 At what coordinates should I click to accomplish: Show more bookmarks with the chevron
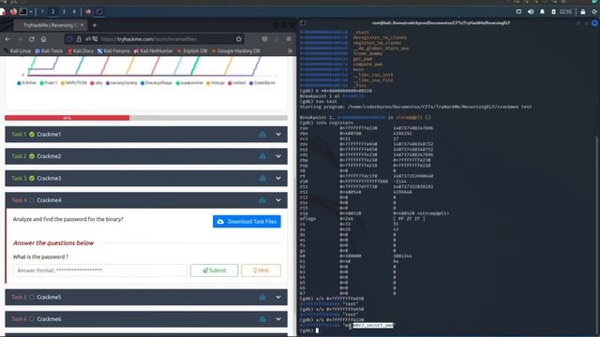(290, 51)
